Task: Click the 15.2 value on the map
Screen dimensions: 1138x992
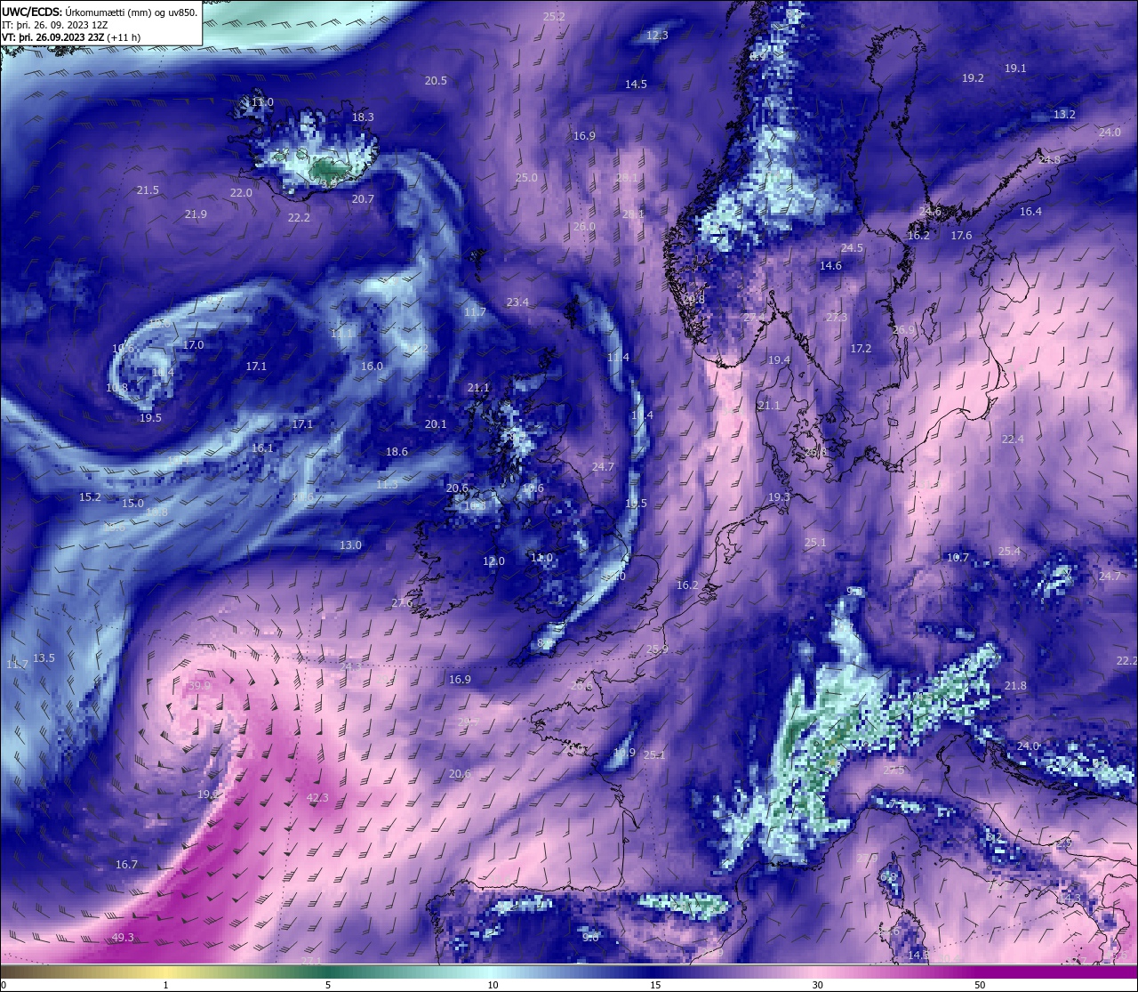Action: [x=90, y=497]
